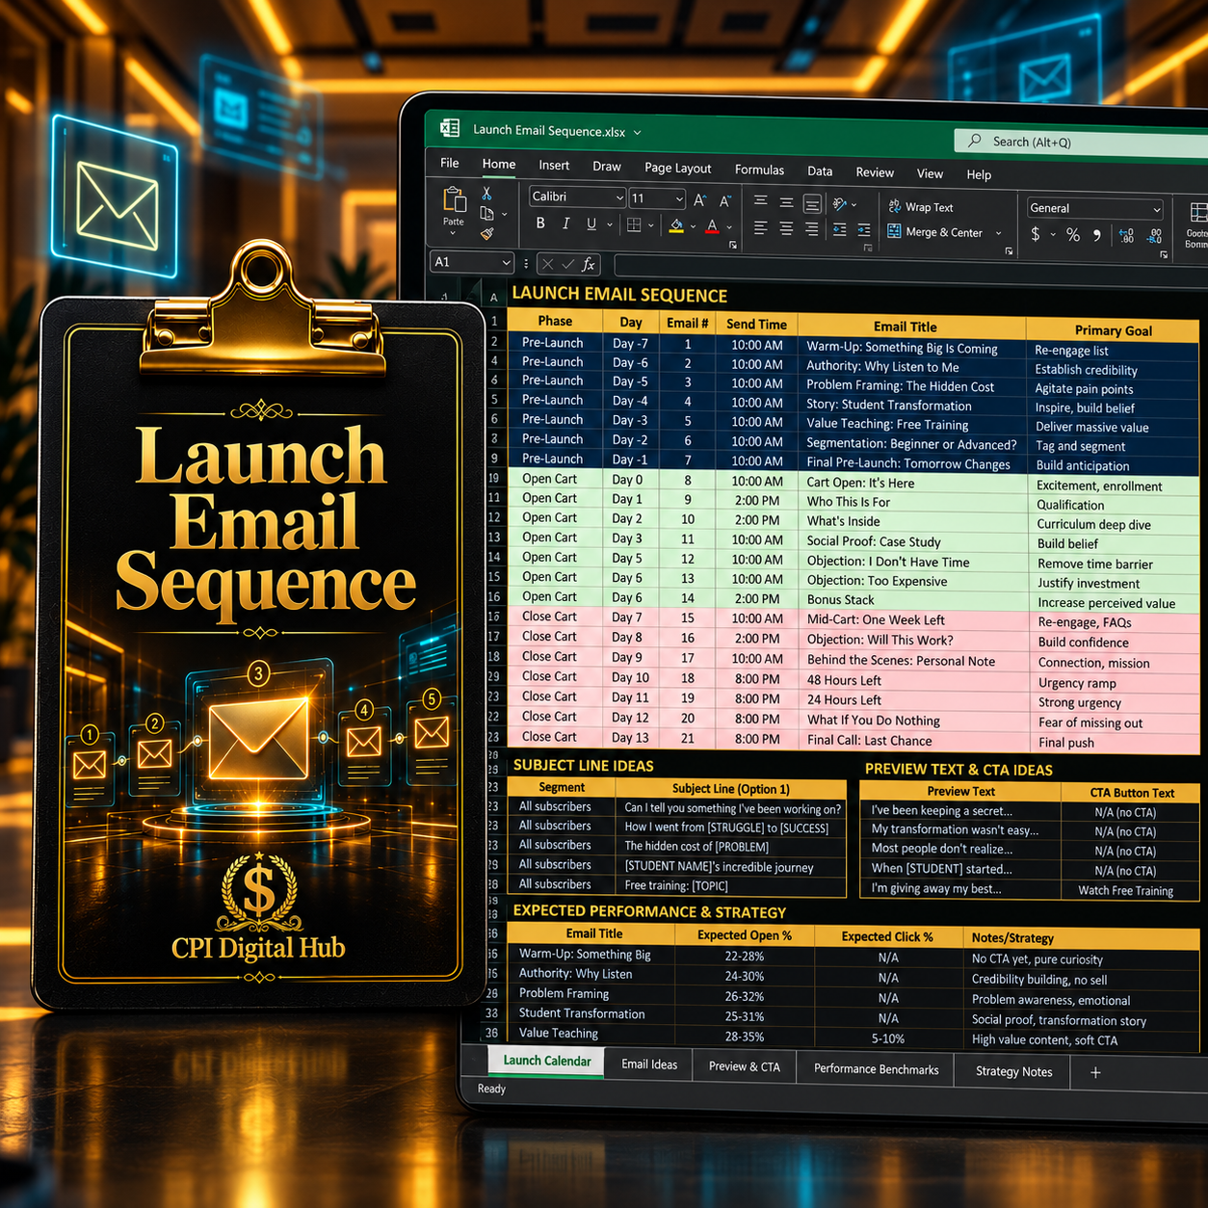Viewport: 1208px width, 1208px height.
Task: Click the Middle Align icon
Action: 786,202
